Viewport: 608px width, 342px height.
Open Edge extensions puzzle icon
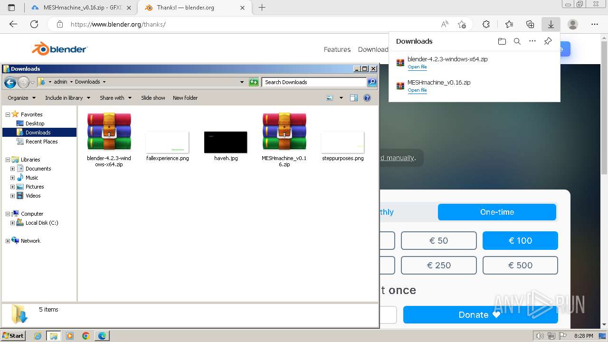pyautogui.click(x=486, y=24)
